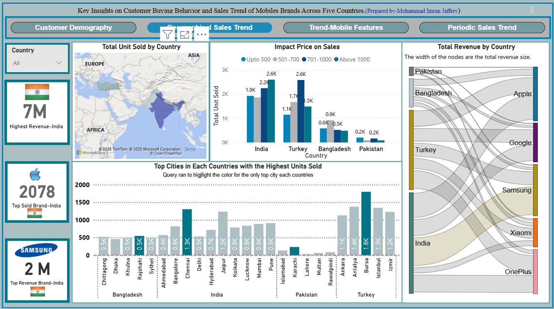Click the highlighted Bursa bar

click(x=366, y=224)
